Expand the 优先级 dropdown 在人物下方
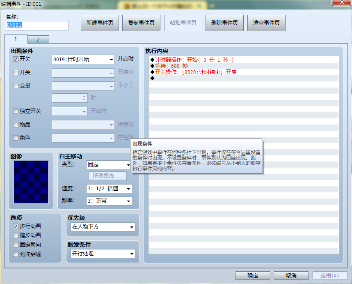The width and height of the screenshot is (352, 284). point(103,227)
